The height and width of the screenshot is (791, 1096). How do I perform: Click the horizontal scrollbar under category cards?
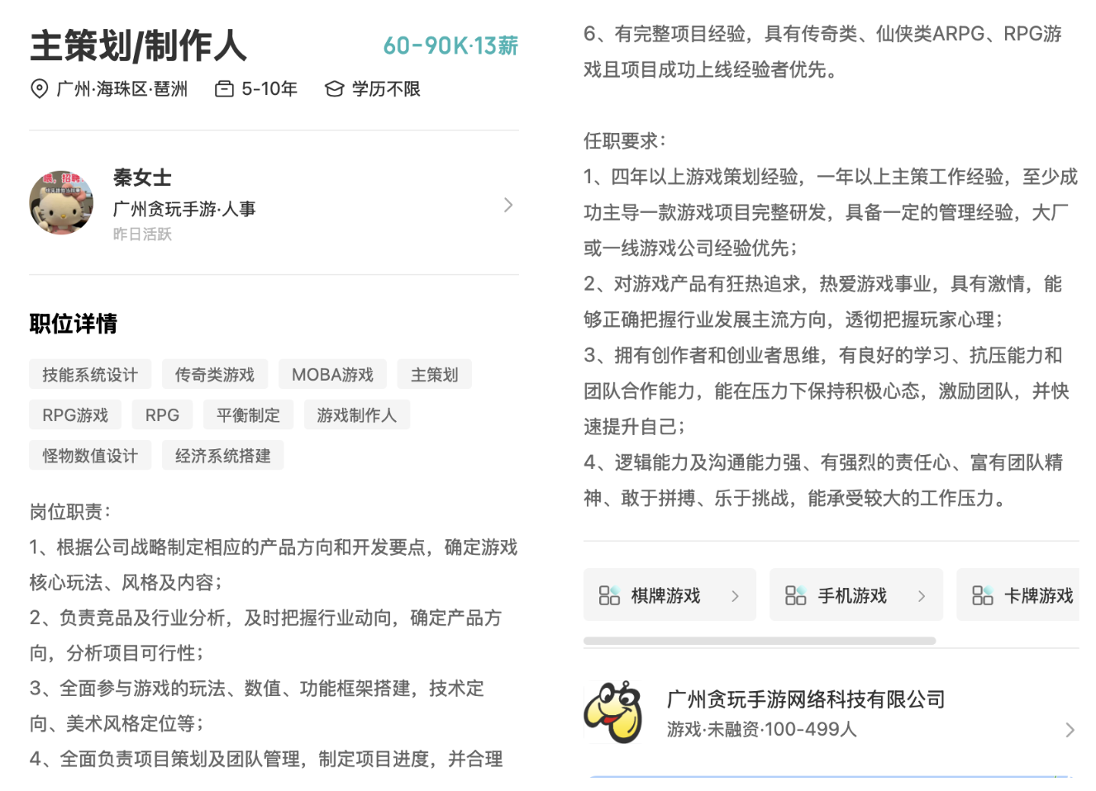point(759,641)
